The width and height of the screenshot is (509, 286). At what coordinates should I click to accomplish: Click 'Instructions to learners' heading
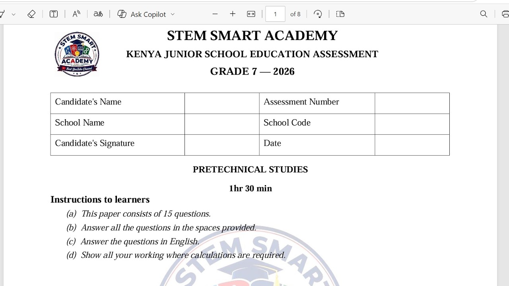point(100,199)
